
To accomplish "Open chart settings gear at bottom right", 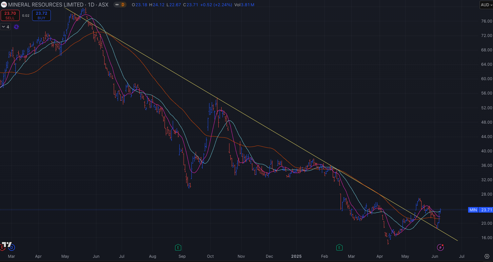I will click(486, 256).
